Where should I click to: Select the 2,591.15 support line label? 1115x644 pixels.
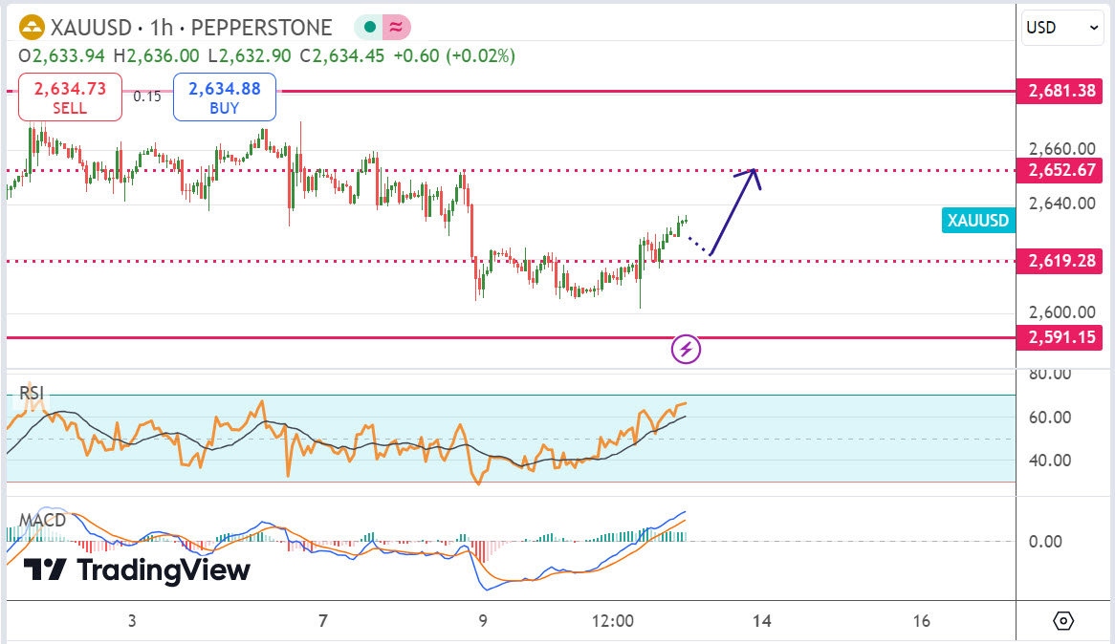click(1061, 337)
